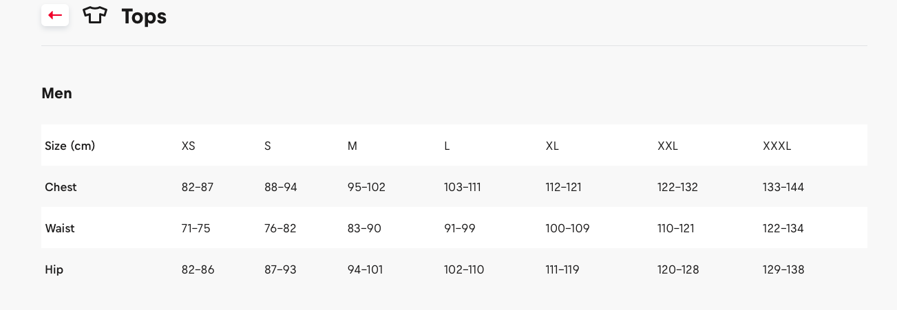Screen dimensions: 897x310
Task: Click the XXXL size column header
Action: pos(777,146)
